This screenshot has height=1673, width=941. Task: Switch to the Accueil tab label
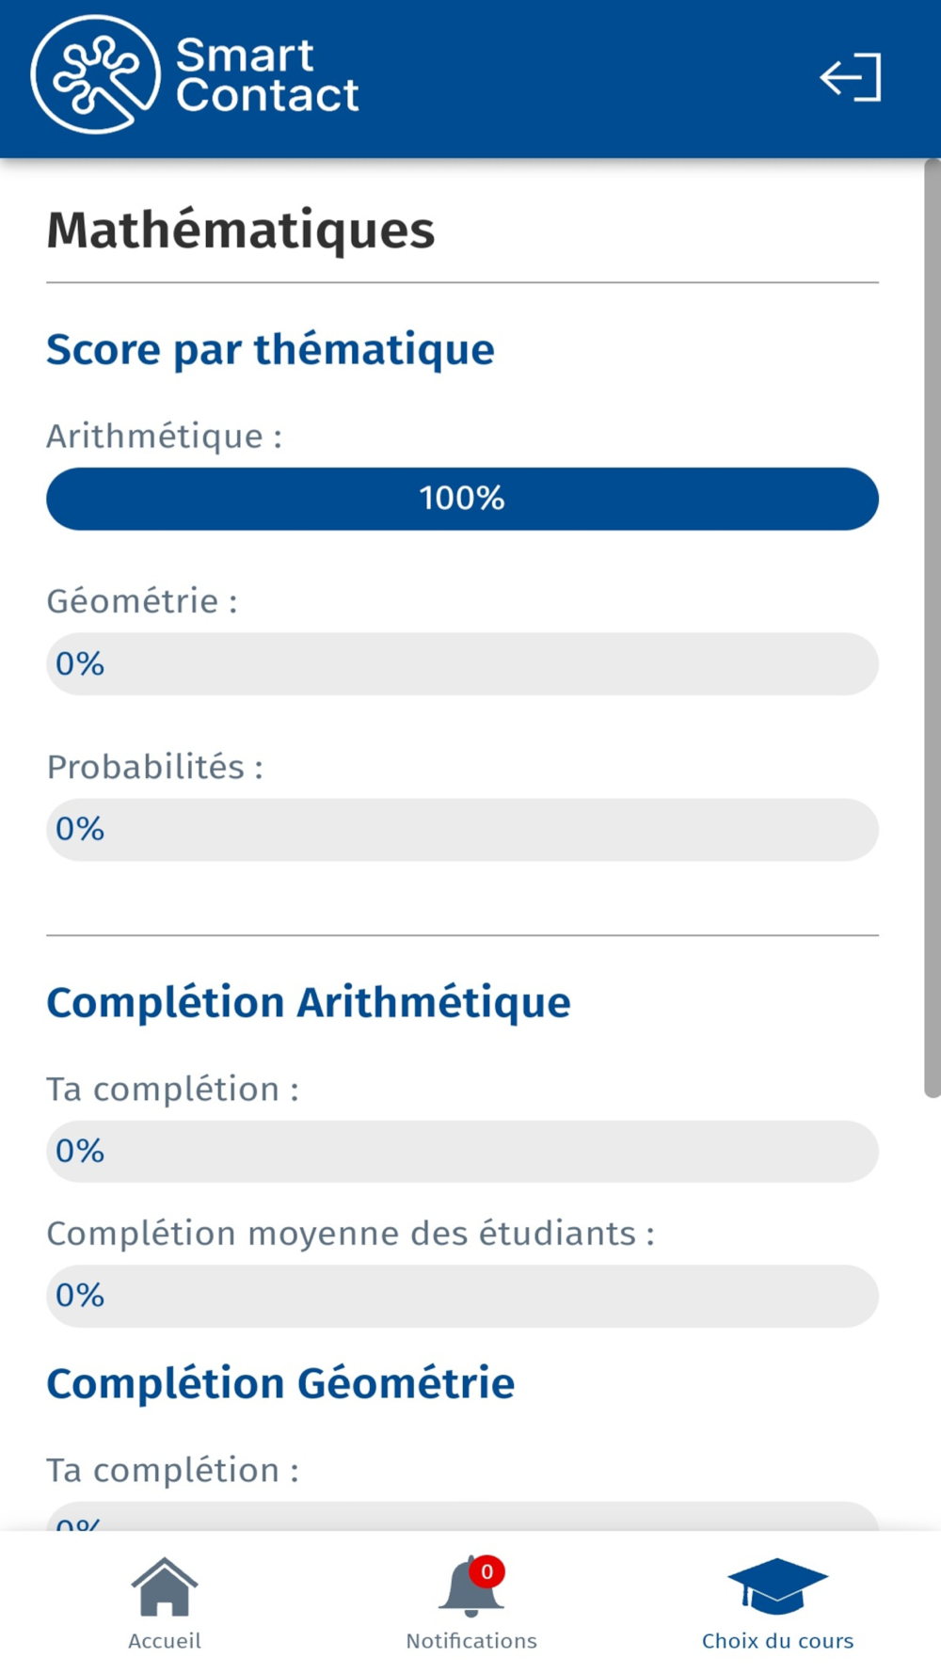coord(165,1640)
